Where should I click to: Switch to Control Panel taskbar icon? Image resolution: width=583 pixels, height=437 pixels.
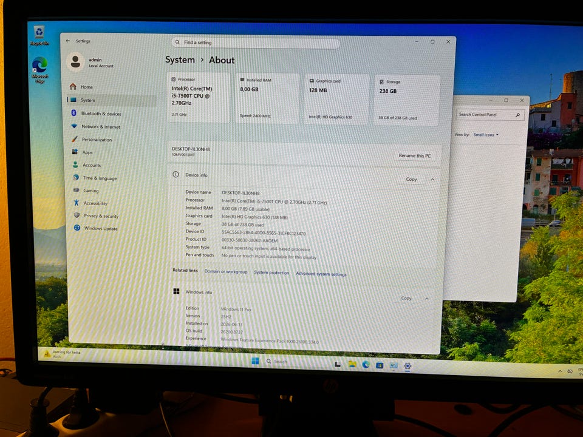[x=394, y=365]
